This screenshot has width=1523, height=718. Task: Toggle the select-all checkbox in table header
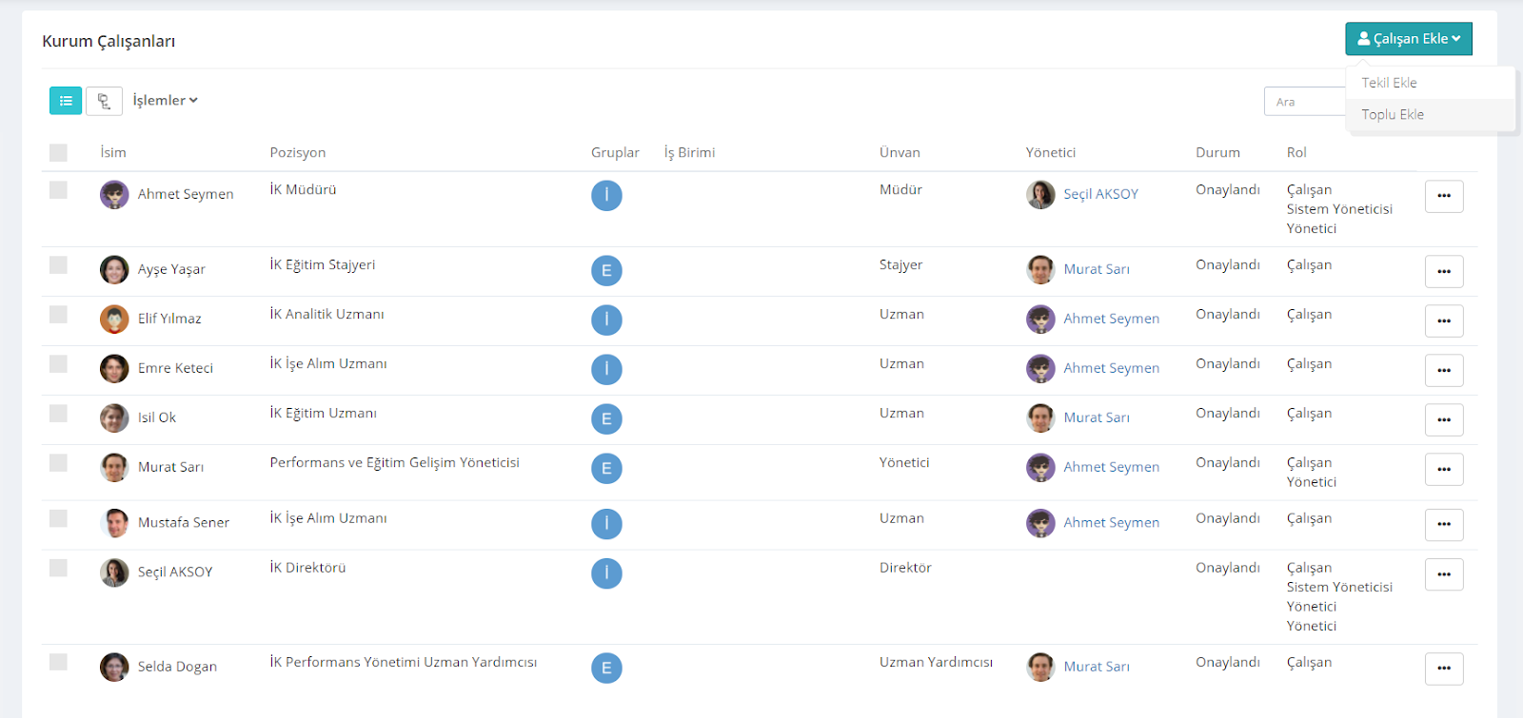point(58,152)
